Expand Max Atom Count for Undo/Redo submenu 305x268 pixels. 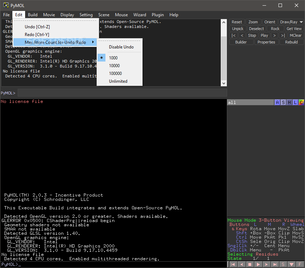click(x=55, y=42)
